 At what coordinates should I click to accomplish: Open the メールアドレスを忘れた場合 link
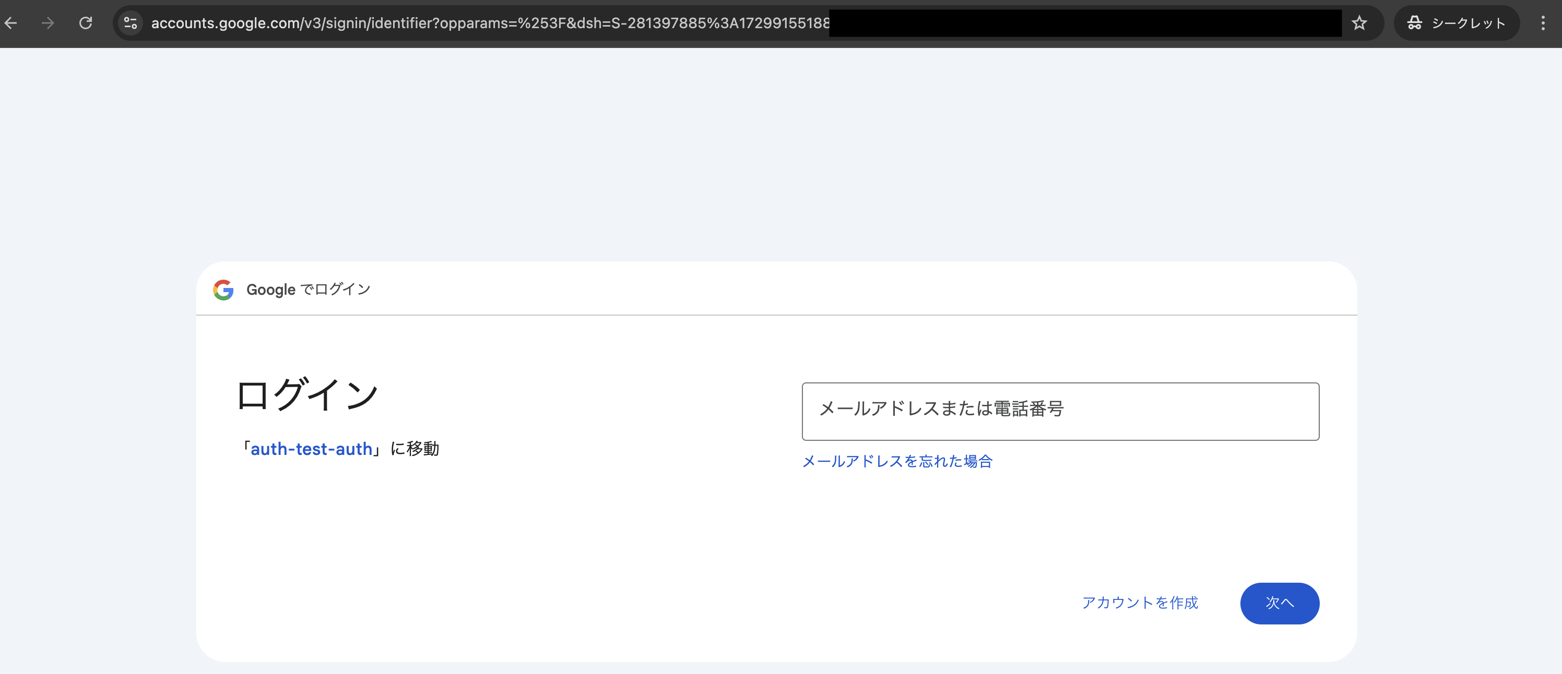pyautogui.click(x=897, y=461)
